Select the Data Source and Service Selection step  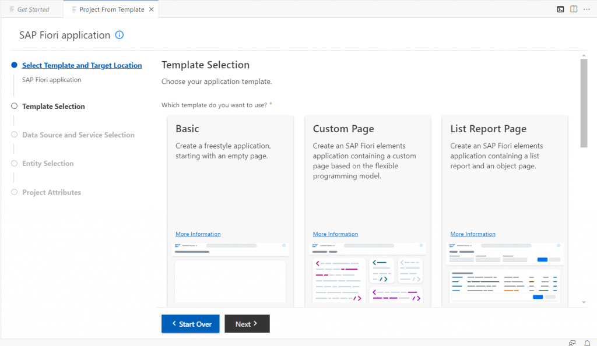(78, 135)
